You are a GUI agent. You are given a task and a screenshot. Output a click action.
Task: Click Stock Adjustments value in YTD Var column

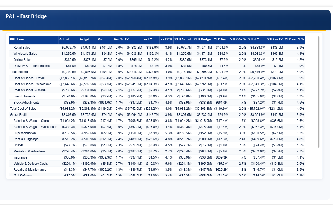221,102
